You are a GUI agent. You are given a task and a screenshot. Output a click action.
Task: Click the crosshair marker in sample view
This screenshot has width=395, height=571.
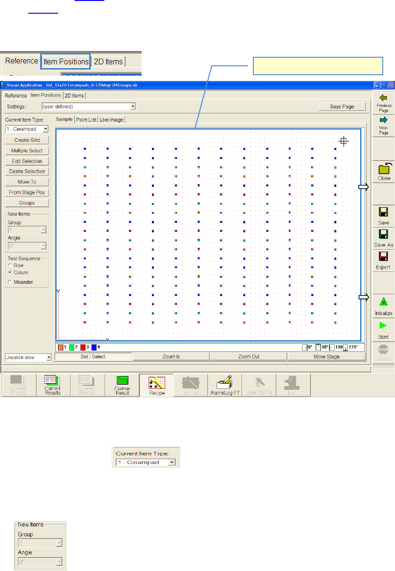344,141
